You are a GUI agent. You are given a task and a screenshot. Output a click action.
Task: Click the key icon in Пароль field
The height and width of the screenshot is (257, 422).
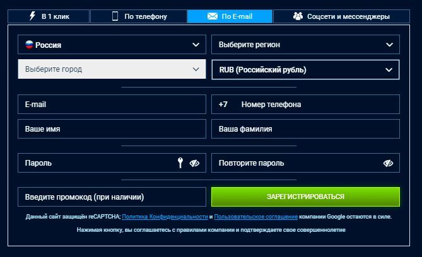click(180, 163)
